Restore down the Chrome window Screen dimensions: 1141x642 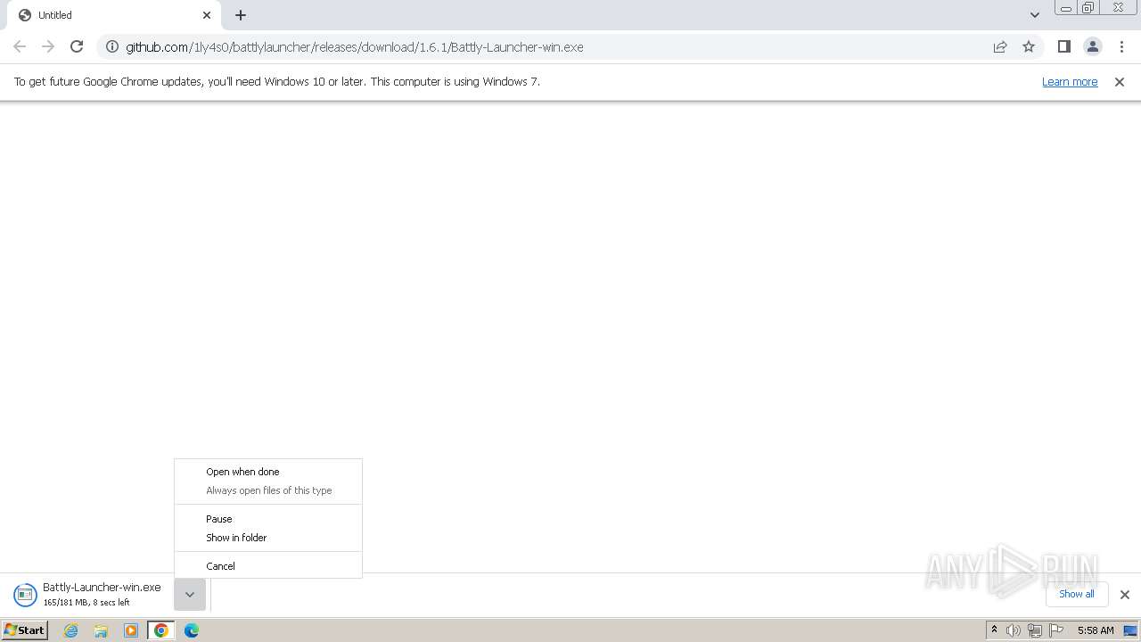(1088, 8)
